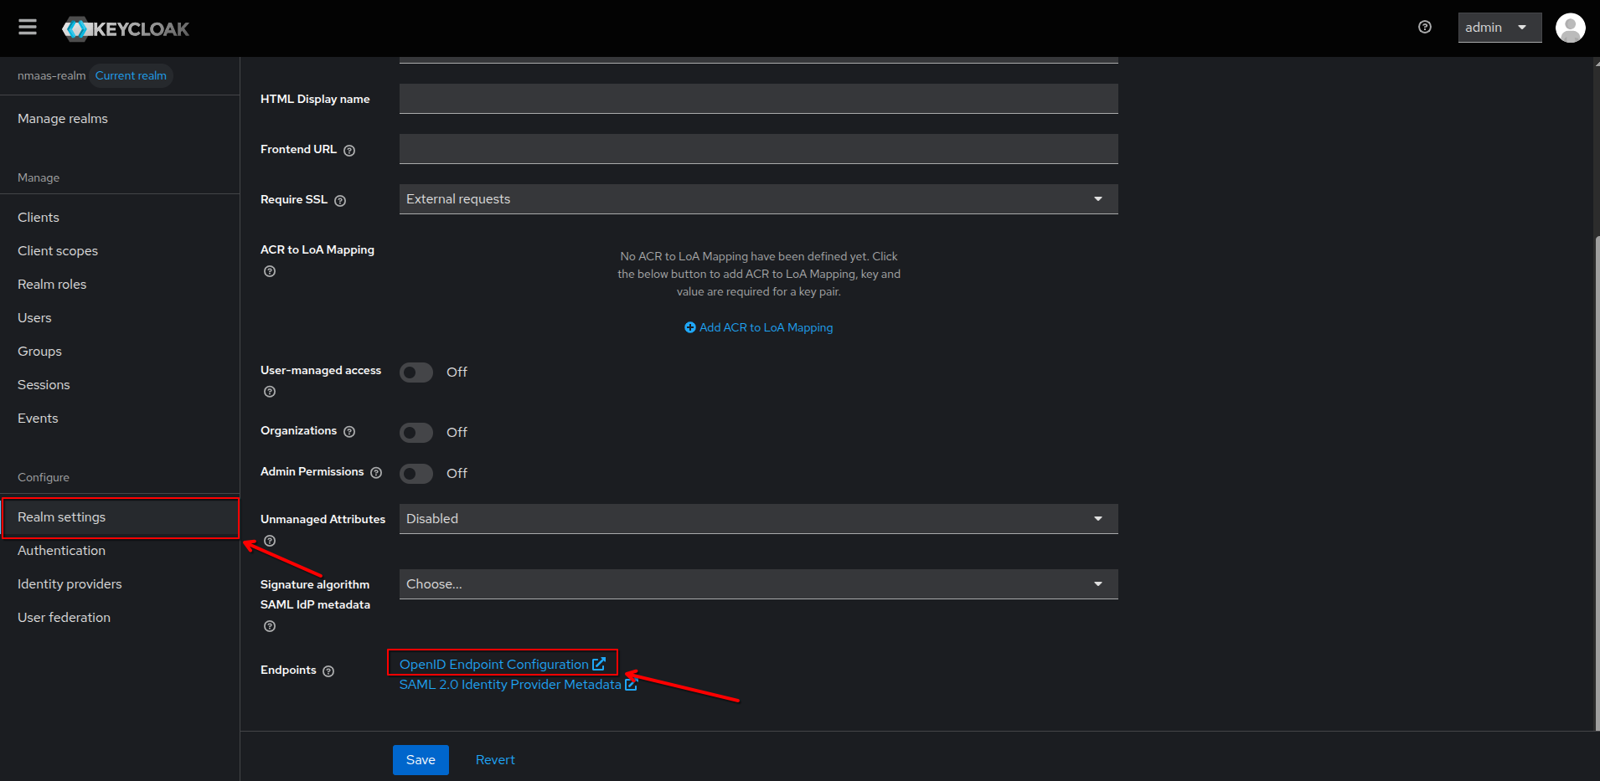1600x781 pixels.
Task: Expand the Require SSL dropdown
Action: [758, 199]
